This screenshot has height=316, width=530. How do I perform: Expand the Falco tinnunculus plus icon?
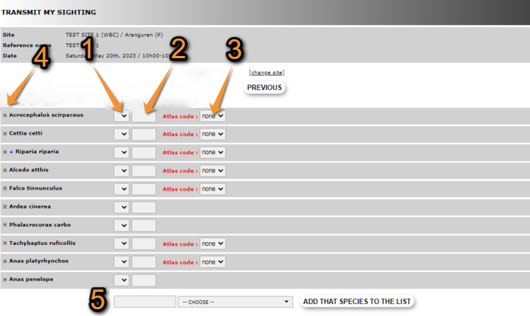[5, 188]
